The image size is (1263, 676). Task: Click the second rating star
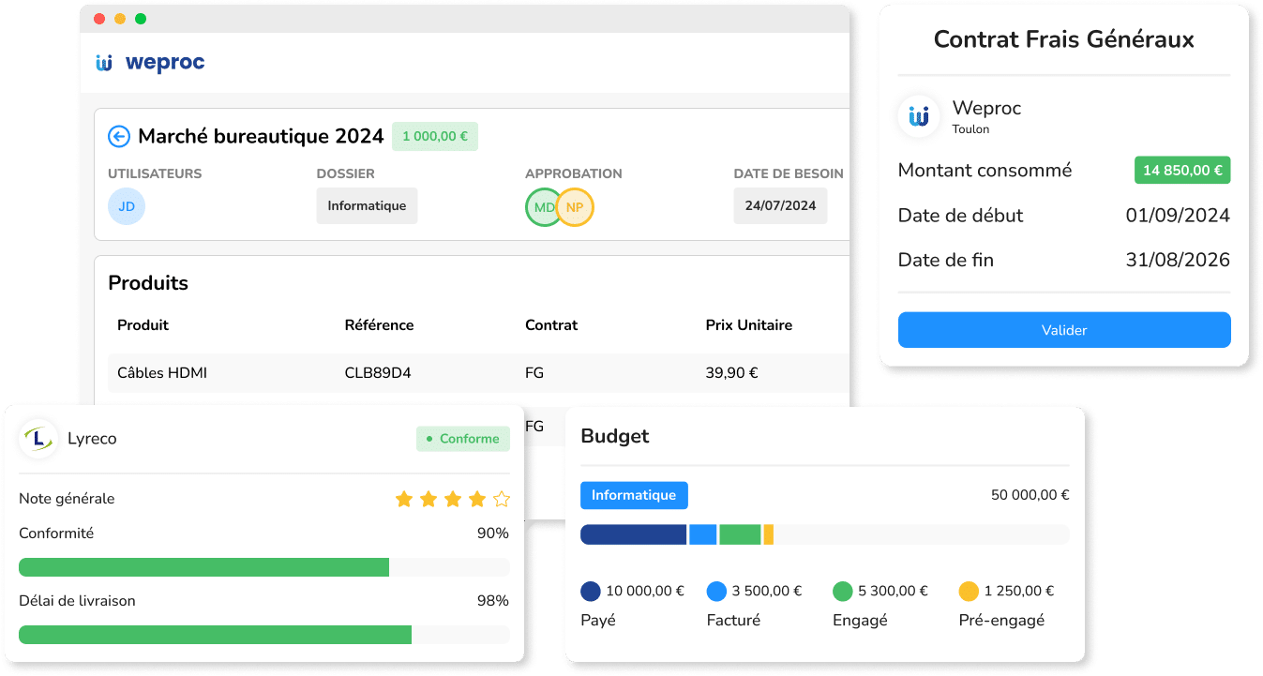coord(429,499)
